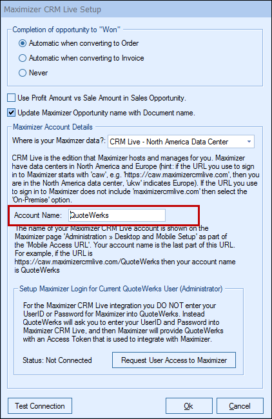Click the Maximizer CRM Live Setup title bar
This screenshot has width=272, height=419.
(136, 10)
